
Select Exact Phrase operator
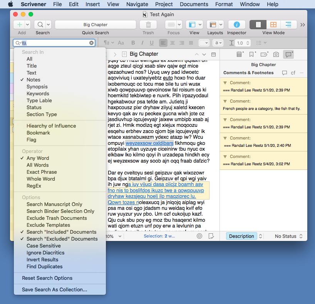(x=42, y=172)
